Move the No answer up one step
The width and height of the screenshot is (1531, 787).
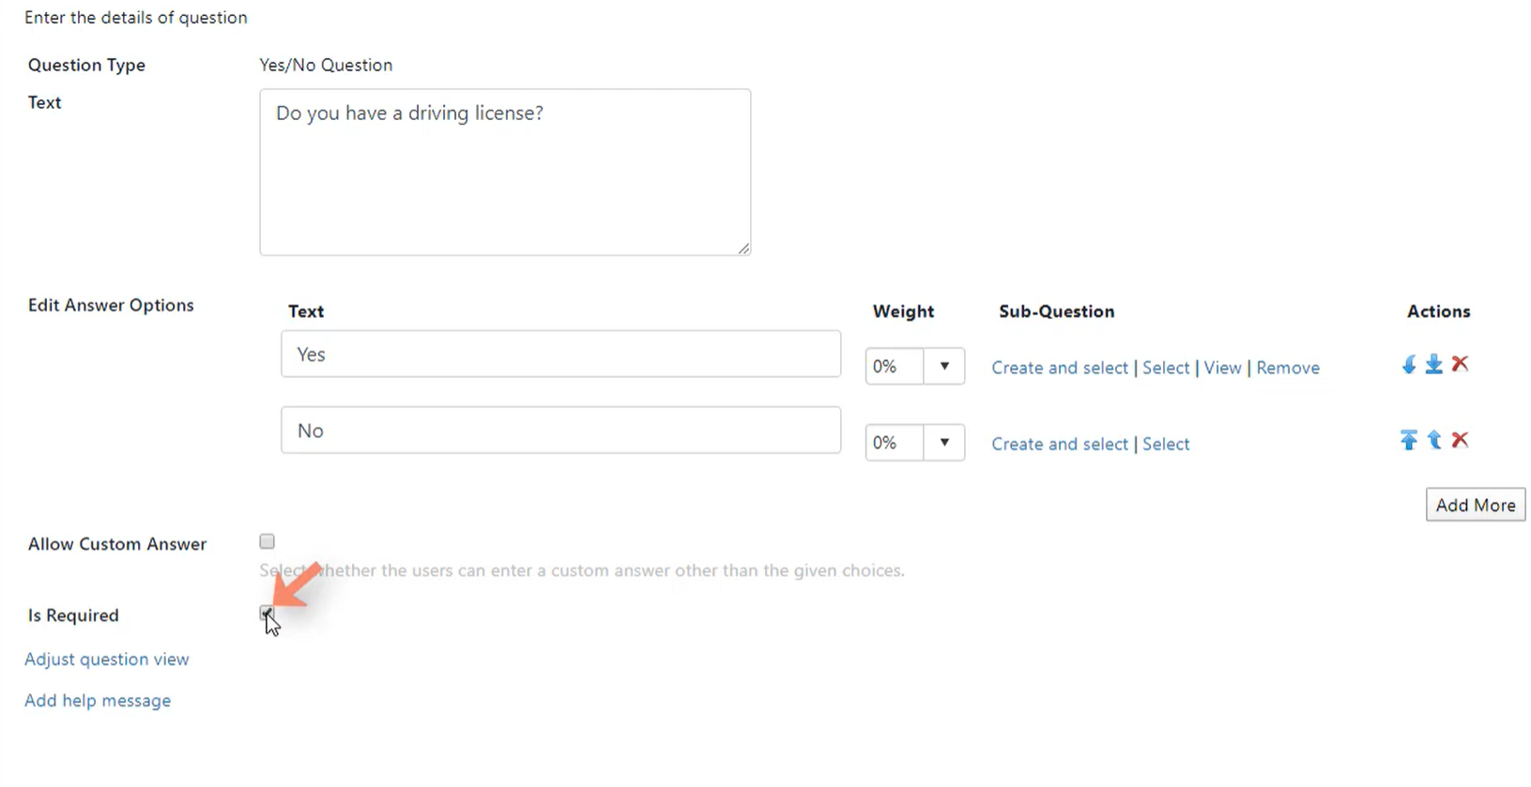(x=1434, y=440)
